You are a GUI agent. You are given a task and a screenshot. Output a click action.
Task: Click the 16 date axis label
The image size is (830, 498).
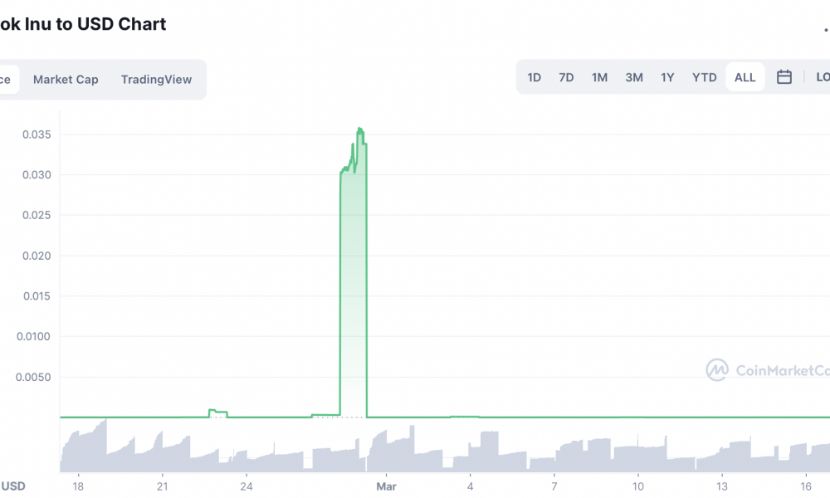[x=806, y=486]
